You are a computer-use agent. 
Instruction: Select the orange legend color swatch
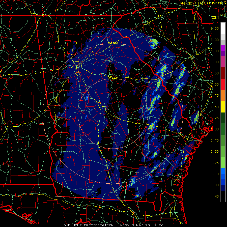223,96
